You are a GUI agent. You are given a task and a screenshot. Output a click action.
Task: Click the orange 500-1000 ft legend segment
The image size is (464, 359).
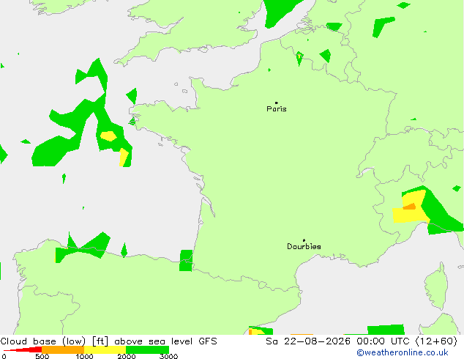tap(63, 349)
